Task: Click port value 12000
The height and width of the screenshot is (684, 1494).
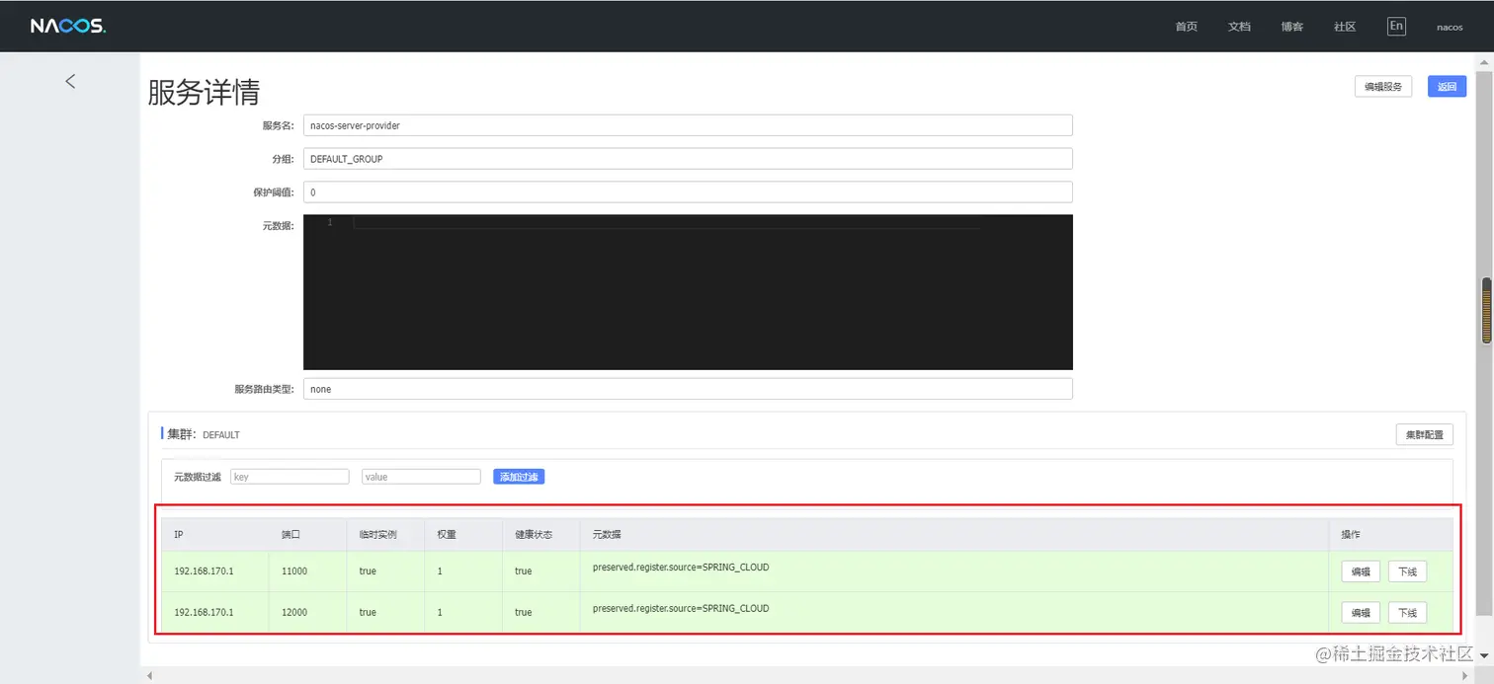Action: coord(294,613)
